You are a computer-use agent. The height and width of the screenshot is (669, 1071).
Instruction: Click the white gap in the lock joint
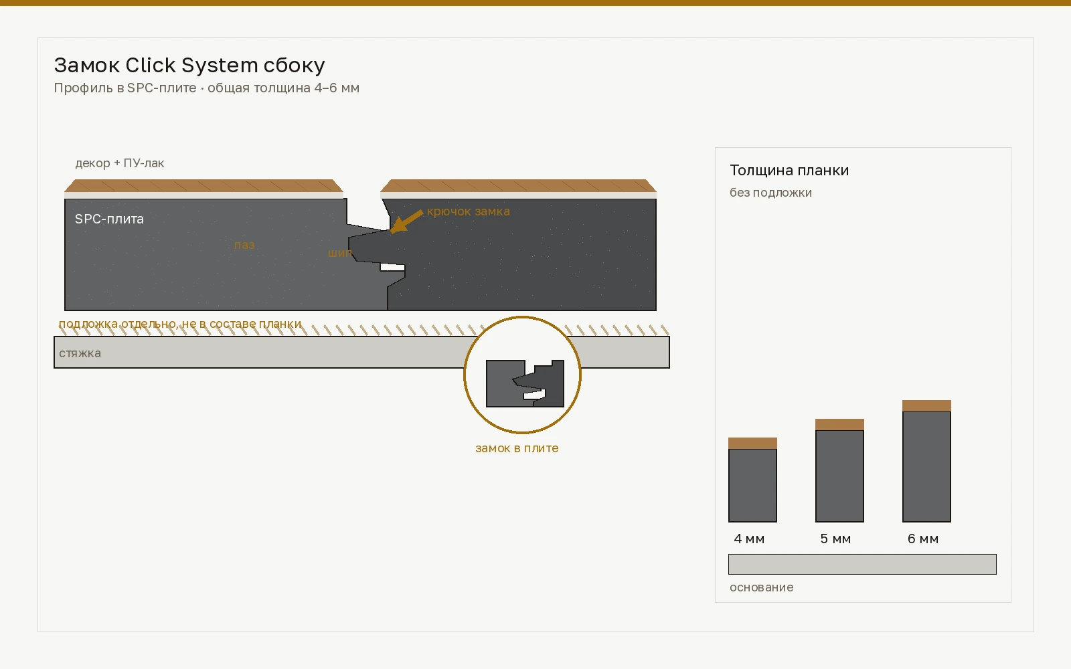coord(393,267)
